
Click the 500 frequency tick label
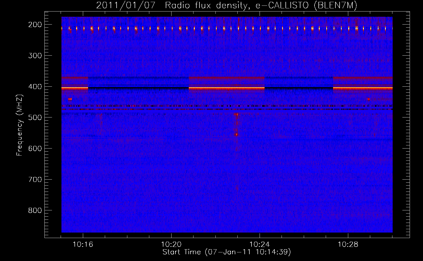35,117
